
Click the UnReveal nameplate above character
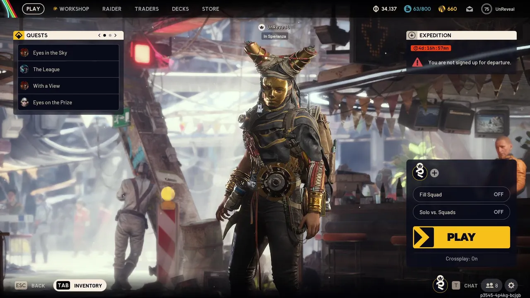point(278,27)
